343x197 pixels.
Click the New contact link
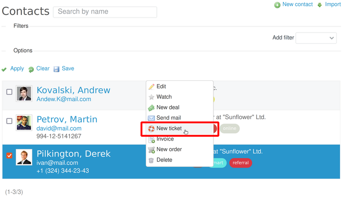click(x=297, y=5)
